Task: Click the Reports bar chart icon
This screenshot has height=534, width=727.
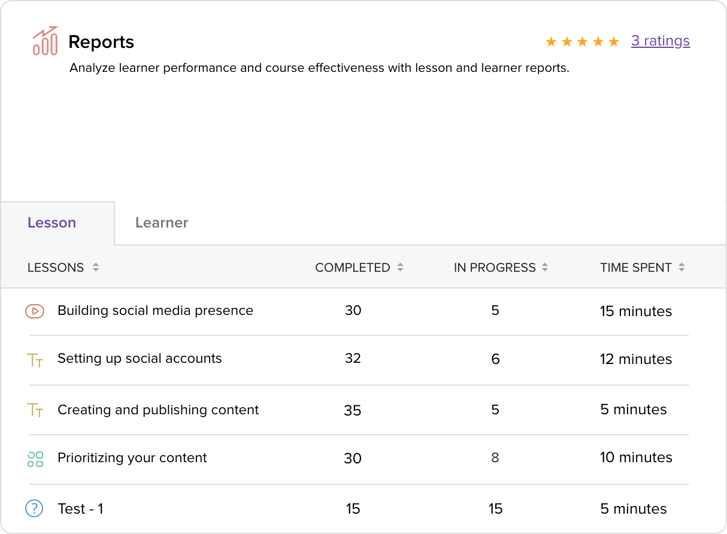Action: pos(46,41)
